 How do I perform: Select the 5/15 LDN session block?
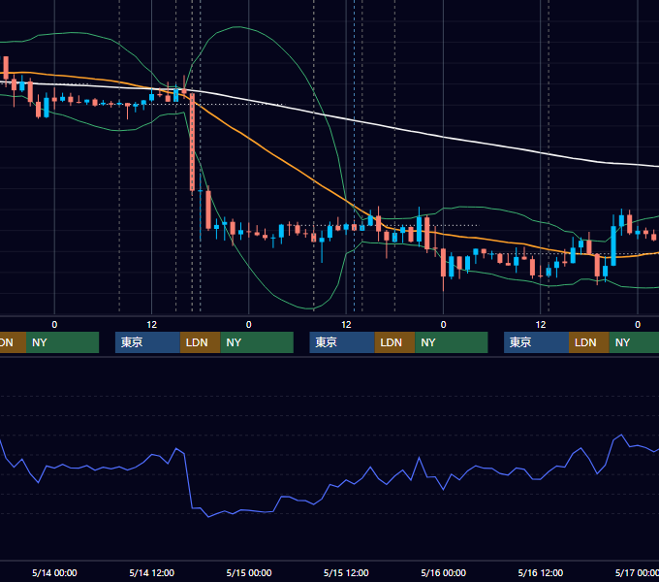394,342
